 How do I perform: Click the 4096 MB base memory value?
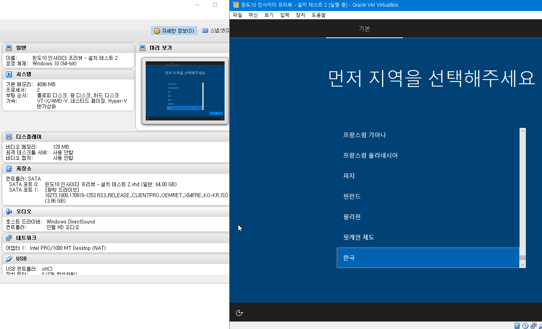[46, 85]
